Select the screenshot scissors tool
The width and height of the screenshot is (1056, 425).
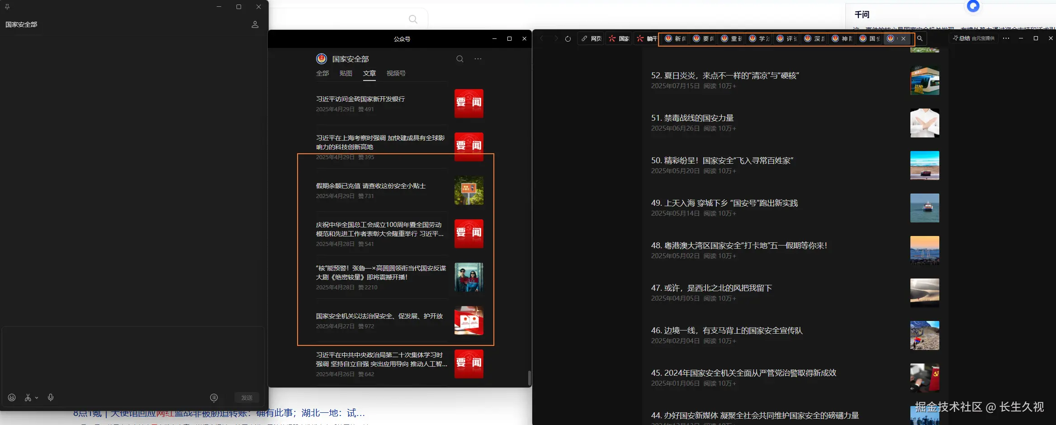point(28,397)
